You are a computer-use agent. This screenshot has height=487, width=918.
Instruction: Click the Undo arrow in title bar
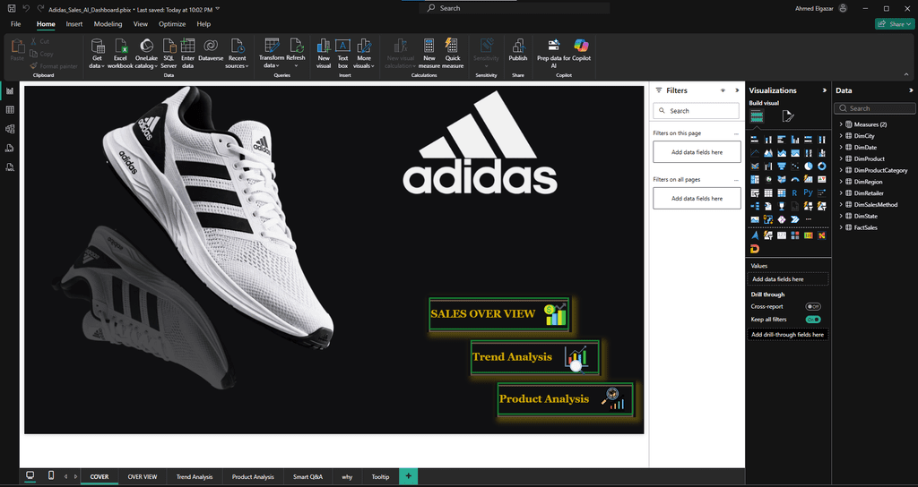click(x=26, y=8)
